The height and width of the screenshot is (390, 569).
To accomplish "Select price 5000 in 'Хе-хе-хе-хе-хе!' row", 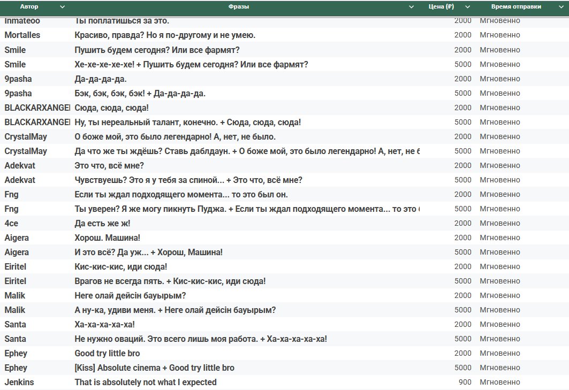I will click(462, 64).
